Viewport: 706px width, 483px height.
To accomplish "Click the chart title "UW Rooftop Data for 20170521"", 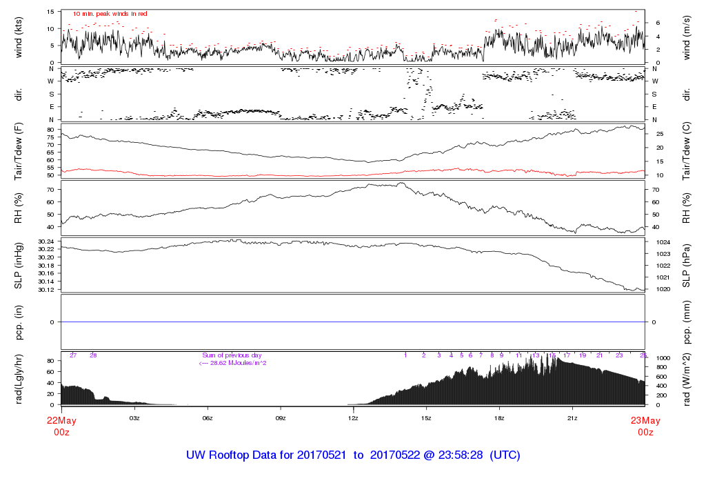I will coord(266,455).
